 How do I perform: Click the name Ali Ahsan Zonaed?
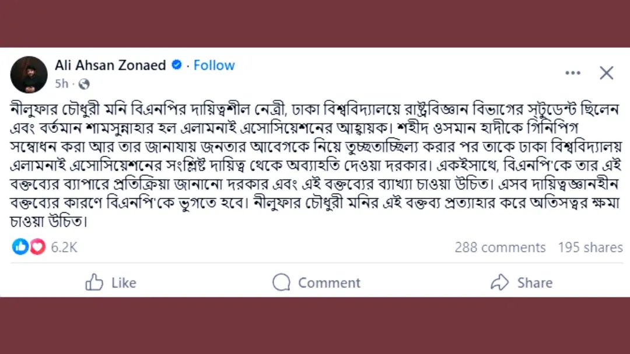(110, 65)
